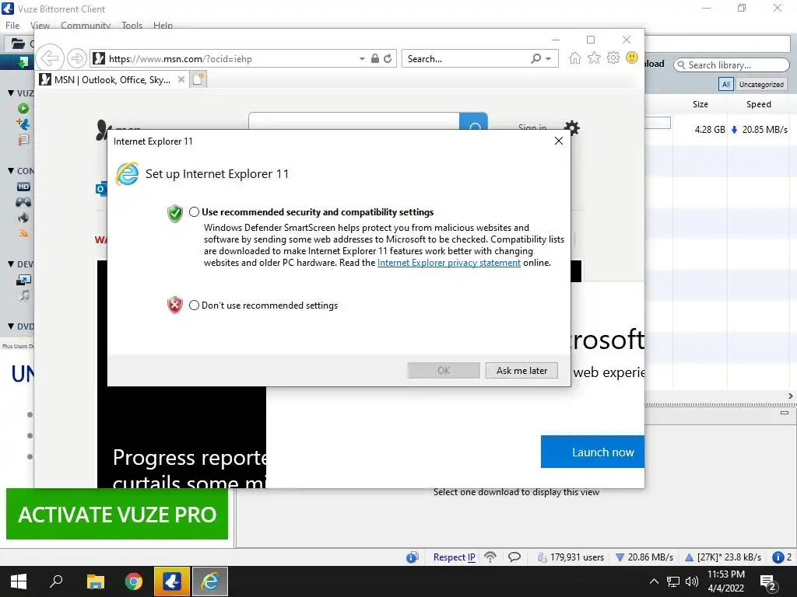Click the 'Ask me later' button
Image resolution: width=797 pixels, height=597 pixels.
coord(521,371)
